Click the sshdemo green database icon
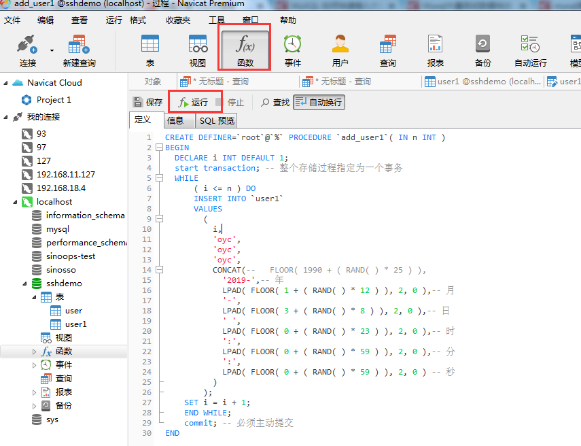The height and width of the screenshot is (446, 581). 36,284
